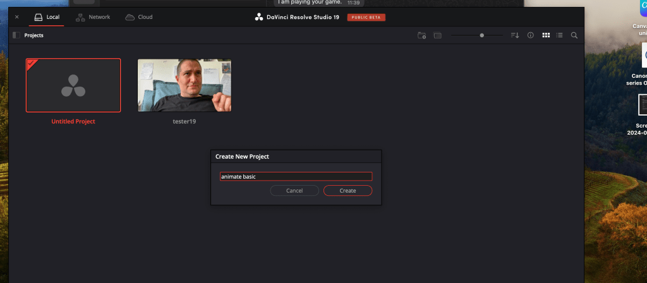
Task: Click the DaVinci Resolve logo in title
Action: [258, 17]
